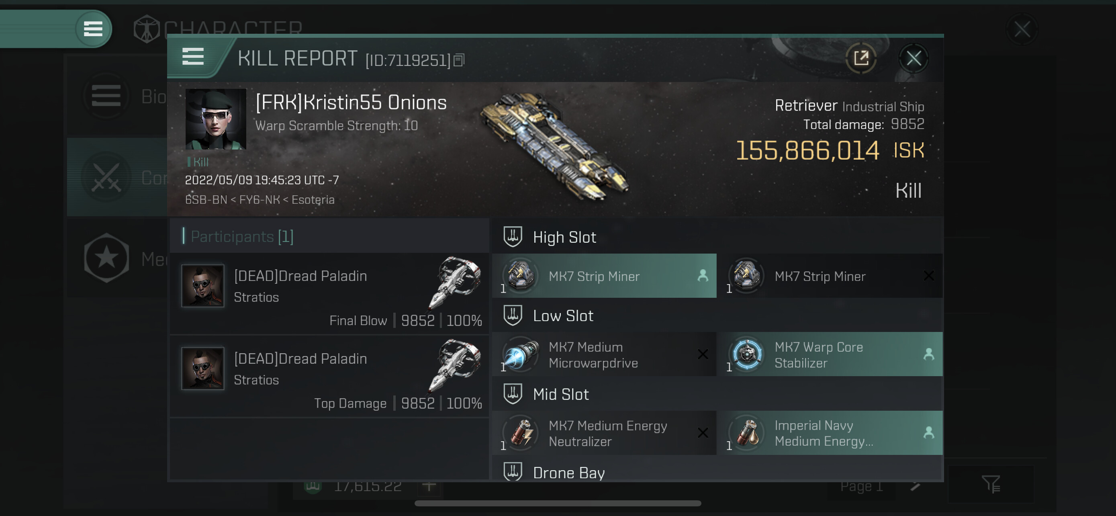Click the MK7 Medium Microwarpdrive module icon
Image resolution: width=1116 pixels, height=516 pixels.
(x=521, y=354)
